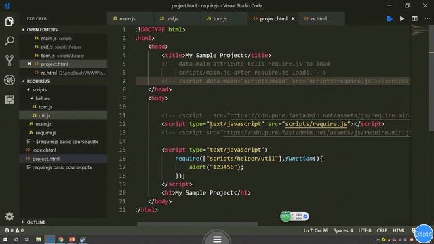Close project.html in Open Editors list

pyautogui.click(x=29, y=64)
